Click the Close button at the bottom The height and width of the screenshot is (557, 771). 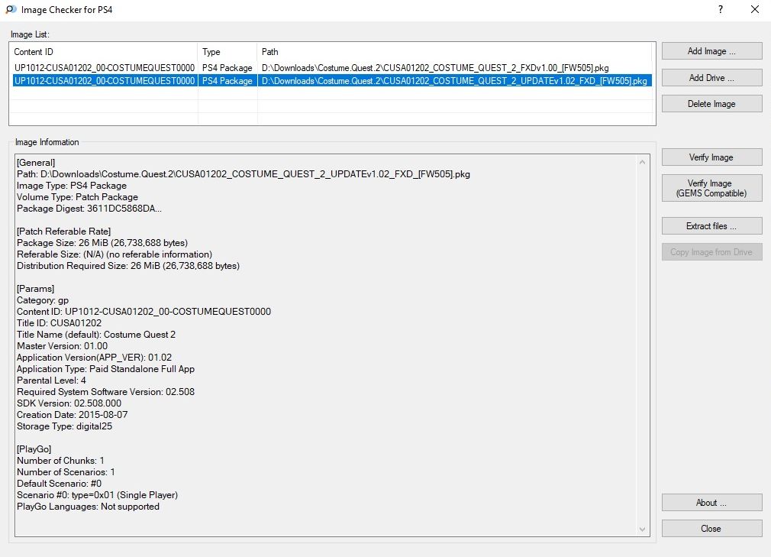point(711,529)
